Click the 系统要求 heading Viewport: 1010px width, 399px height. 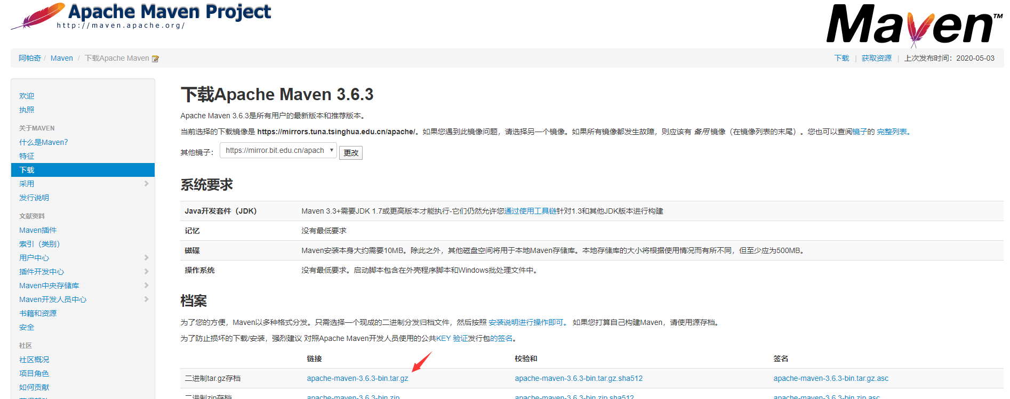click(207, 185)
